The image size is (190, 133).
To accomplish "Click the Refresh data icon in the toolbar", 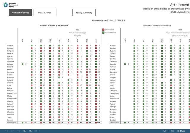I will [24, 131].
